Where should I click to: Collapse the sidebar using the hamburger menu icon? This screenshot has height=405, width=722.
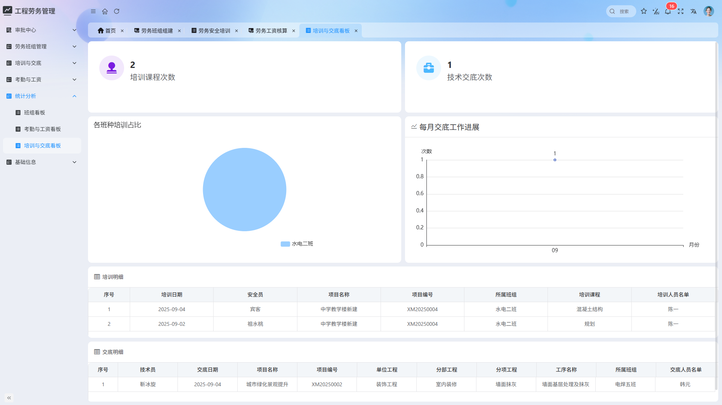pyautogui.click(x=93, y=11)
